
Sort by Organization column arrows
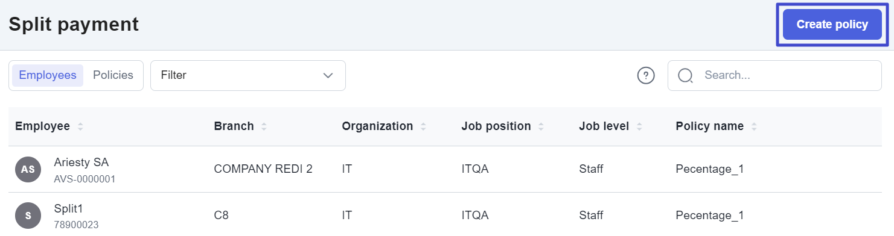(x=423, y=127)
